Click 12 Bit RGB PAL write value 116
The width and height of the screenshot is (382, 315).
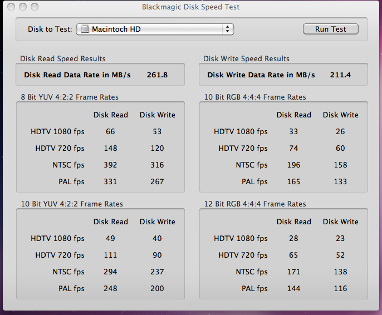[x=340, y=288]
